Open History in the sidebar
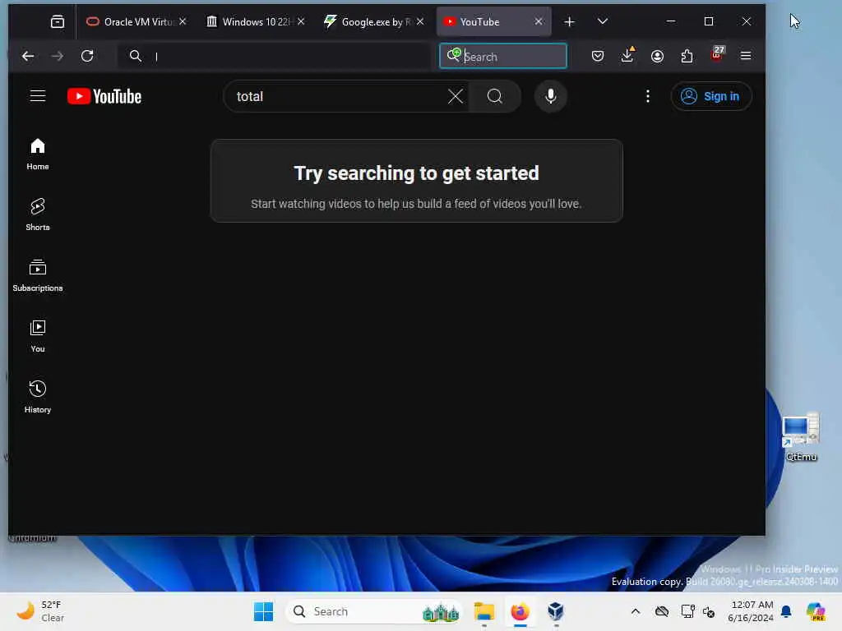 pyautogui.click(x=38, y=397)
